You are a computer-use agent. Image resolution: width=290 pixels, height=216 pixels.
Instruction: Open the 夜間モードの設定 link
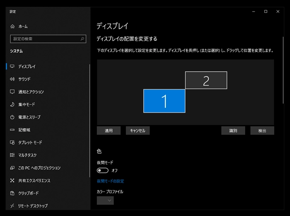110,181
